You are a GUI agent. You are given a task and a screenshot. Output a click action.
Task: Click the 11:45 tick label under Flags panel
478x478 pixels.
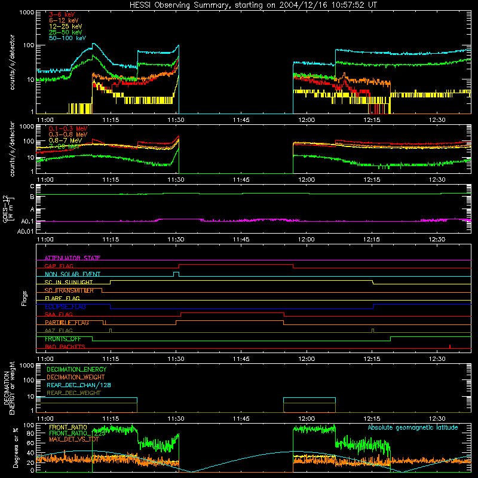pyautogui.click(x=241, y=359)
